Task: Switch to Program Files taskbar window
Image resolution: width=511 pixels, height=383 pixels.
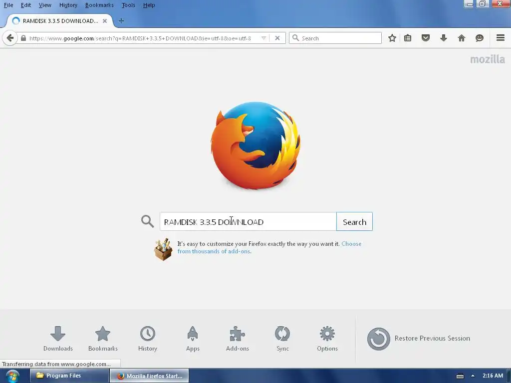Action: (69, 376)
